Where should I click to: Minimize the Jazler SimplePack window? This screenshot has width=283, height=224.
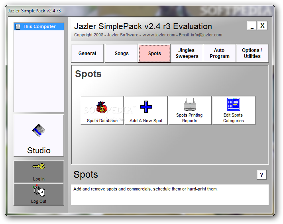[252, 26]
